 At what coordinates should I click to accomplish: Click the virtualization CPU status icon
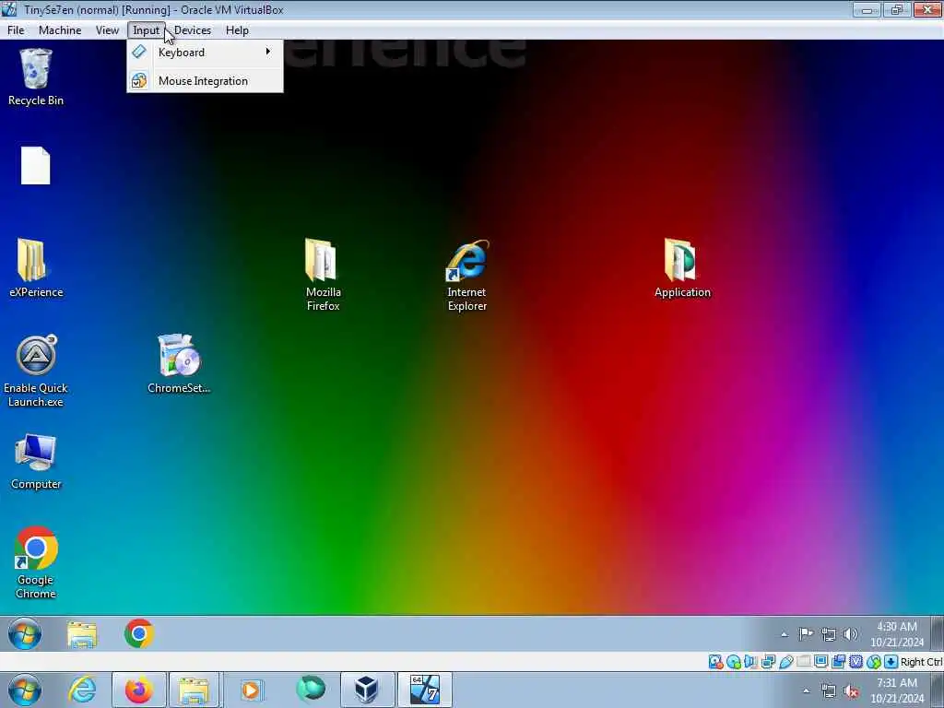(x=855, y=662)
